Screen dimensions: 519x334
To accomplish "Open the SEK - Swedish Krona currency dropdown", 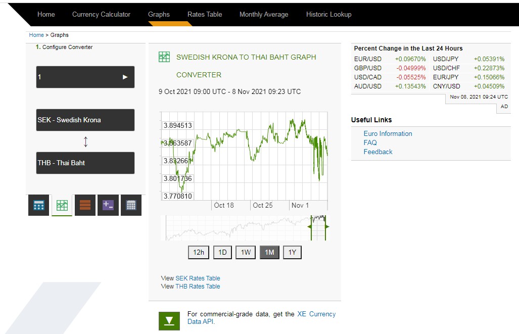I will pyautogui.click(x=85, y=120).
